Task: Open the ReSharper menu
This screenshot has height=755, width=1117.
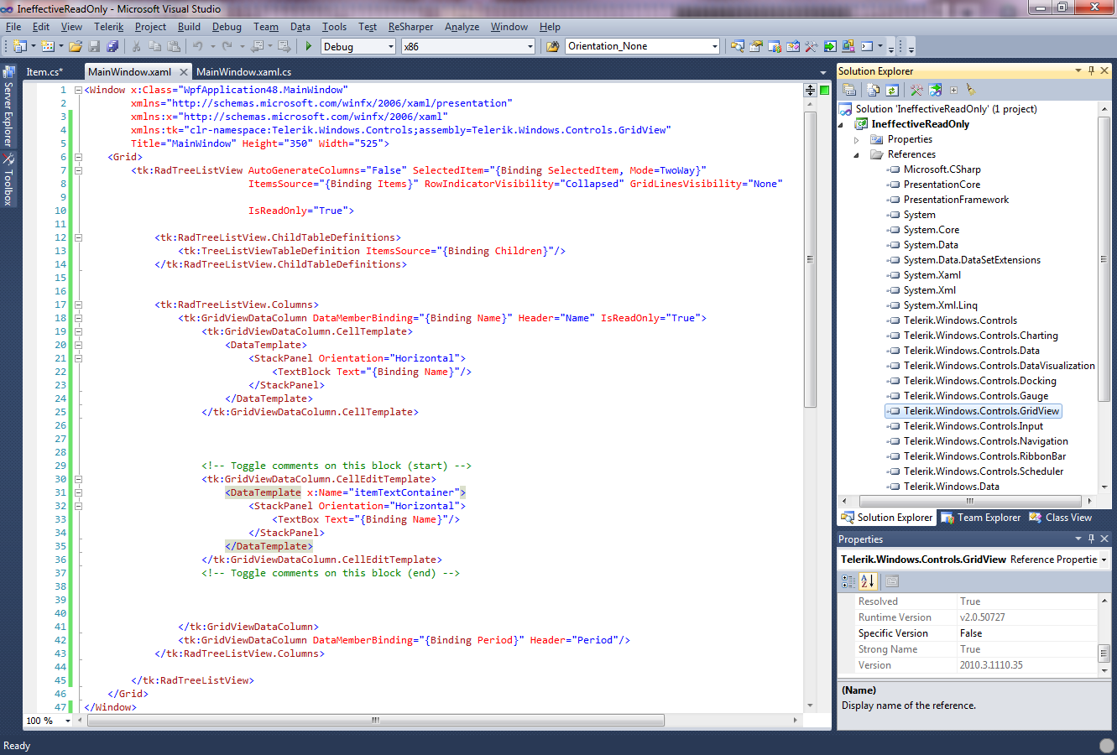Action: 410,27
